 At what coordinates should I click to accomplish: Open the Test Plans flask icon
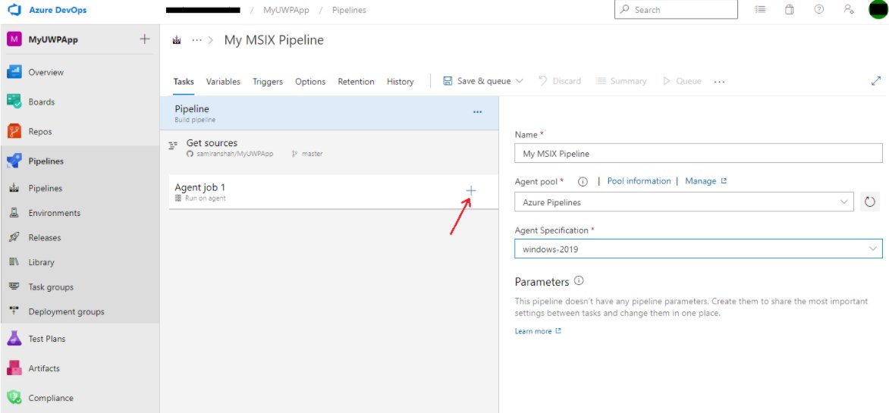tap(14, 339)
